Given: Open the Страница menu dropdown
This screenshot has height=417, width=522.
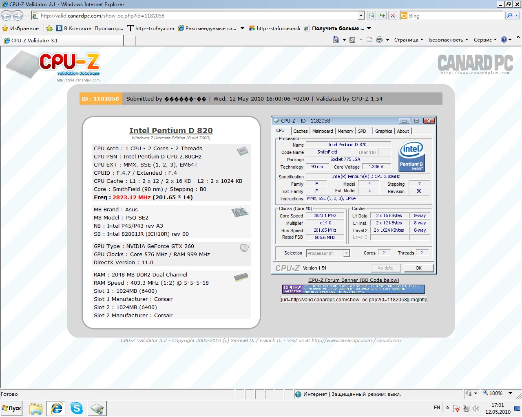Looking at the screenshot, I should point(409,40).
